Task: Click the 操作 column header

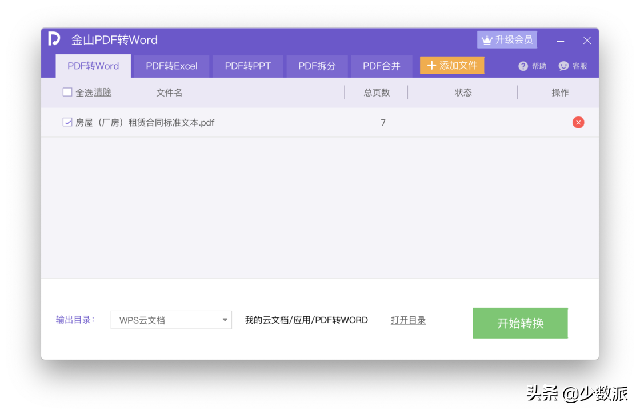Action: [x=561, y=93]
